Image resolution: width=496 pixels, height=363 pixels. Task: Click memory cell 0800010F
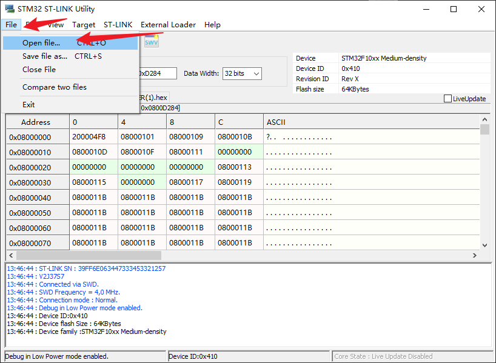point(142,152)
